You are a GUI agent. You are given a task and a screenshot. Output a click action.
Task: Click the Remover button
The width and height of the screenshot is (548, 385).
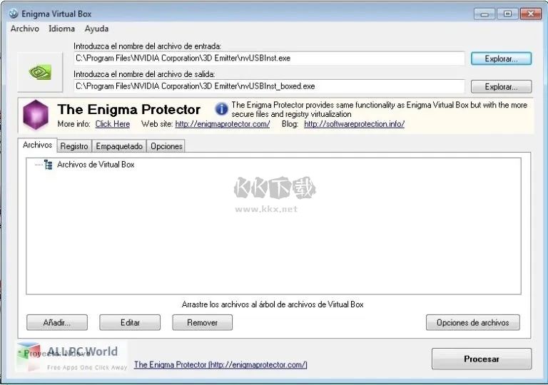203,322
